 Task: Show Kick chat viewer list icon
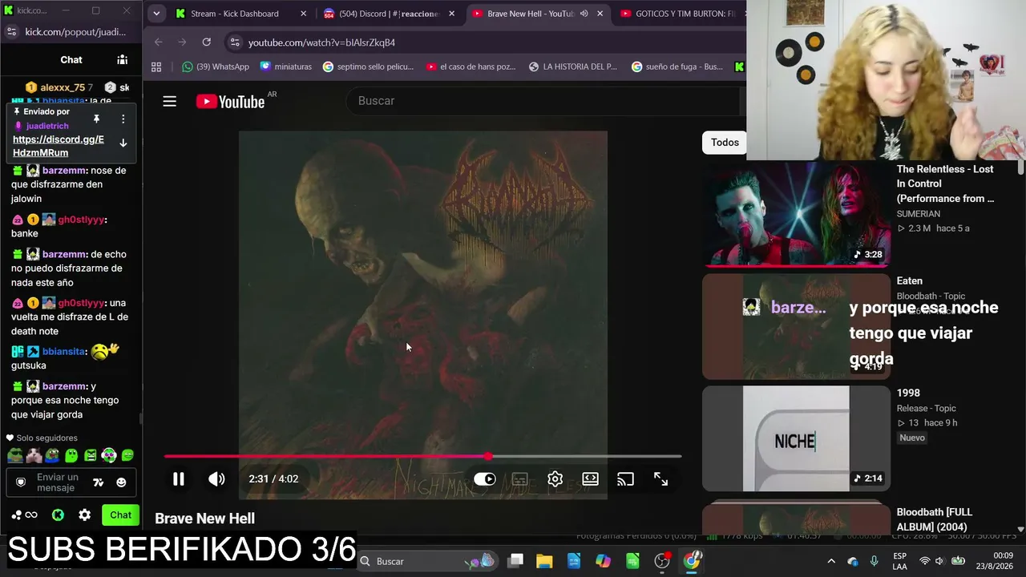pyautogui.click(x=122, y=59)
